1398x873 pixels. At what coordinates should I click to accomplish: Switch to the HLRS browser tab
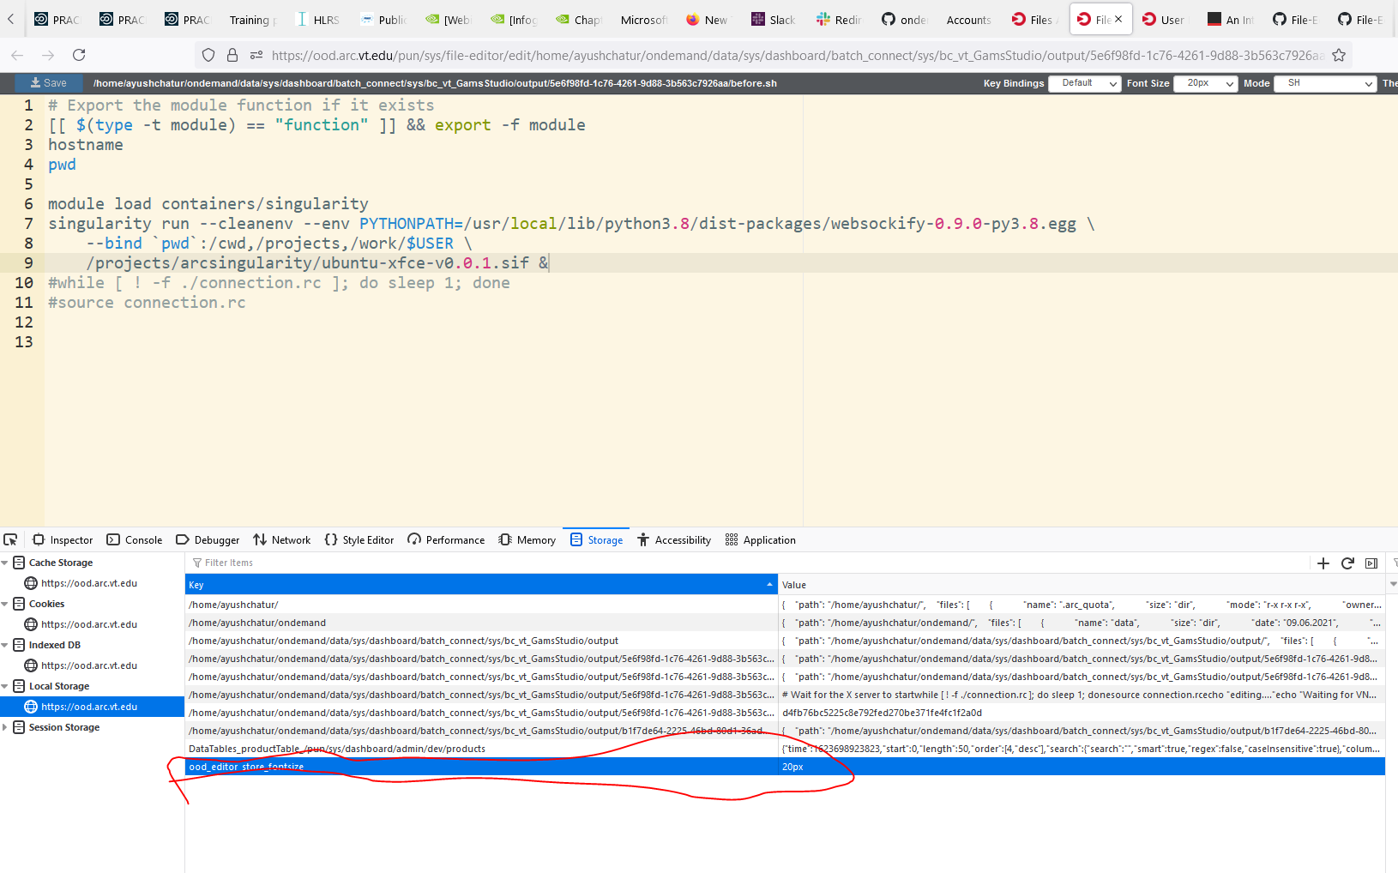(317, 19)
